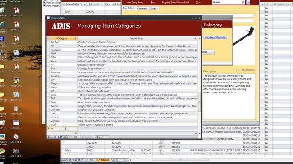
Task: Go to last record in Category Table navigator
Action: (x=74, y=137)
